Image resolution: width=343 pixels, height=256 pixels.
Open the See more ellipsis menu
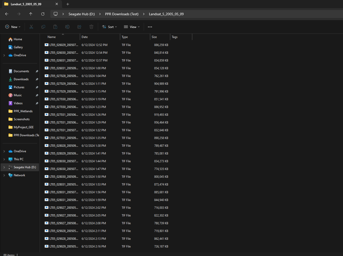[150, 27]
